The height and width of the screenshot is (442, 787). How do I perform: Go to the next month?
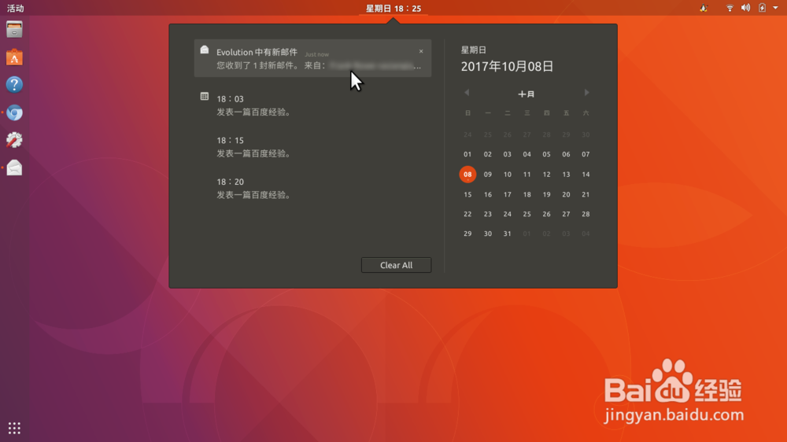point(586,92)
